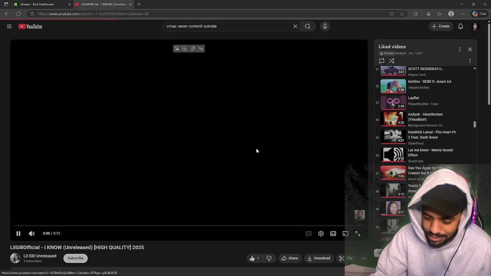
Task: Open the YouTube account avatar menu
Action: 475,26
